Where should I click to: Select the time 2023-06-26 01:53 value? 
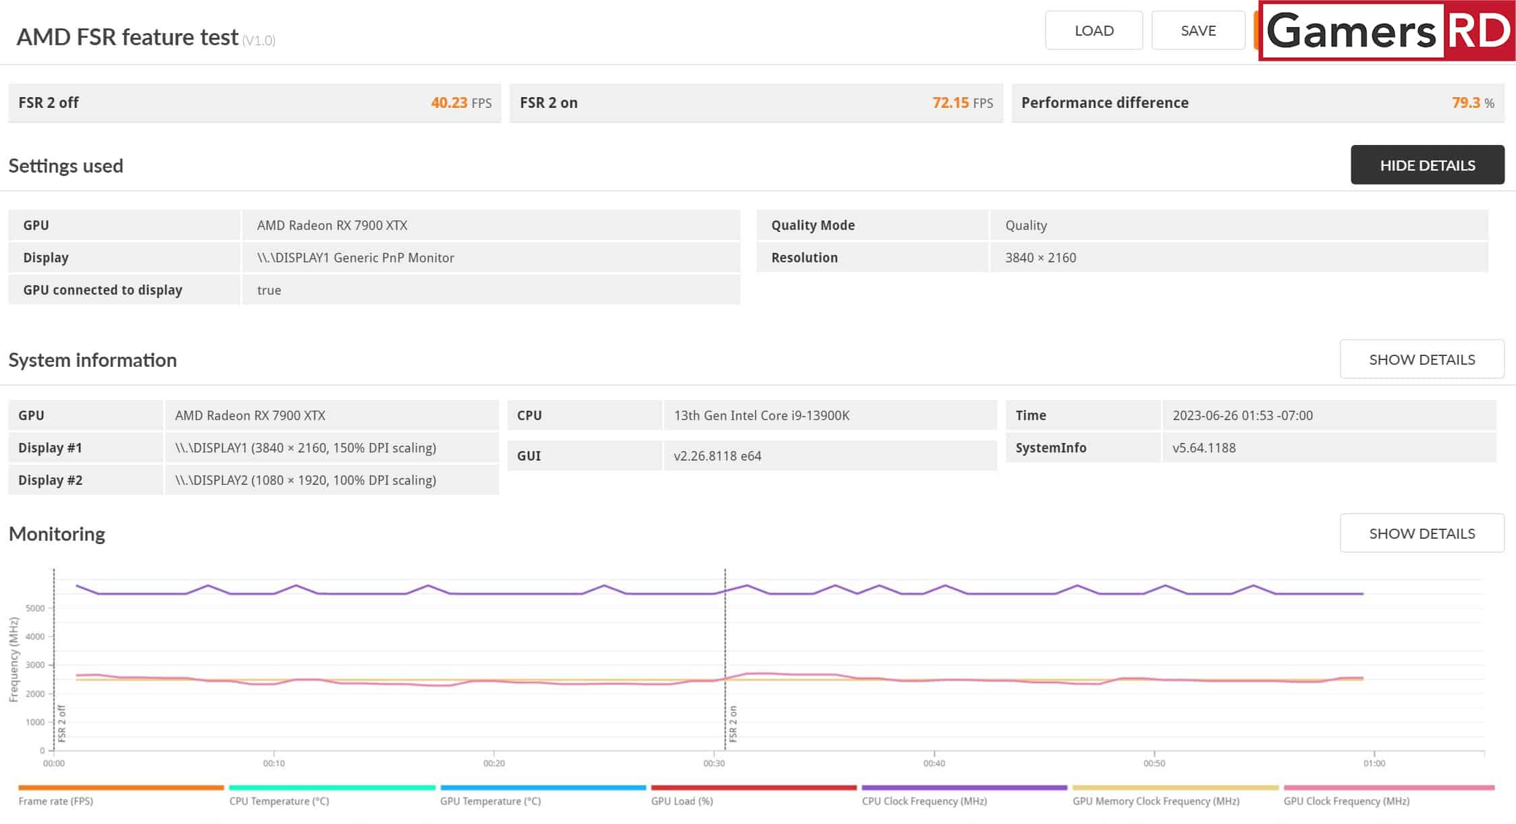tap(1243, 415)
